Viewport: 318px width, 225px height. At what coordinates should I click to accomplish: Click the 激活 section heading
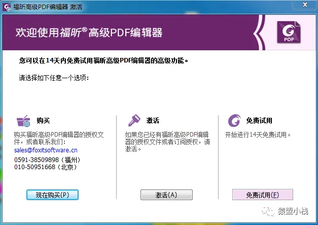coord(153,120)
